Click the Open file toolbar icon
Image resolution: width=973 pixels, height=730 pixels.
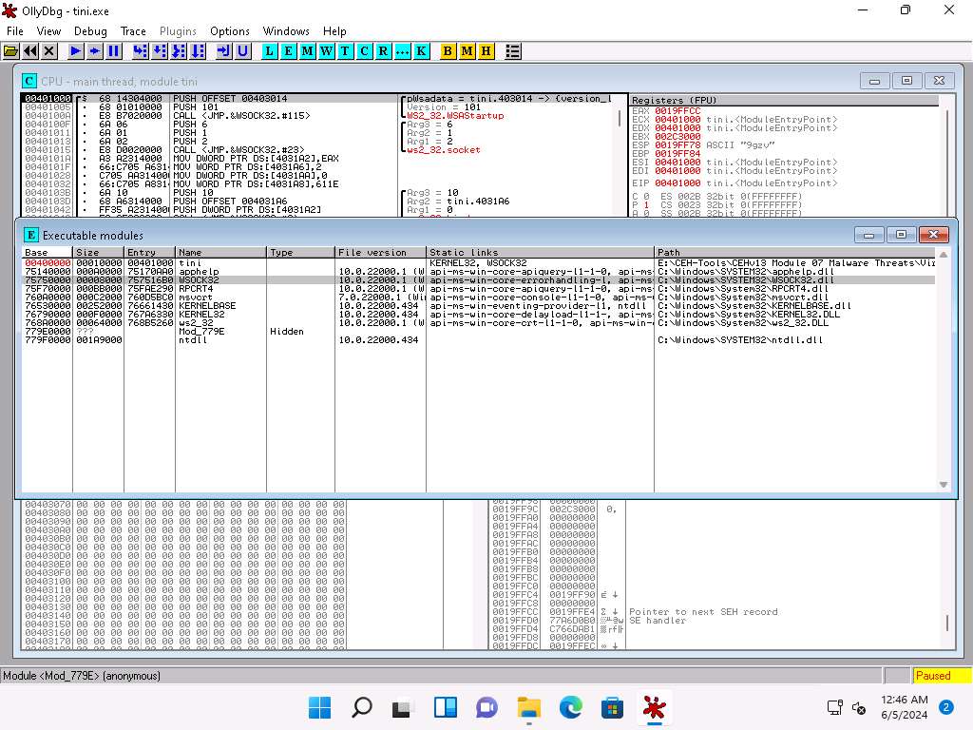pos(11,50)
